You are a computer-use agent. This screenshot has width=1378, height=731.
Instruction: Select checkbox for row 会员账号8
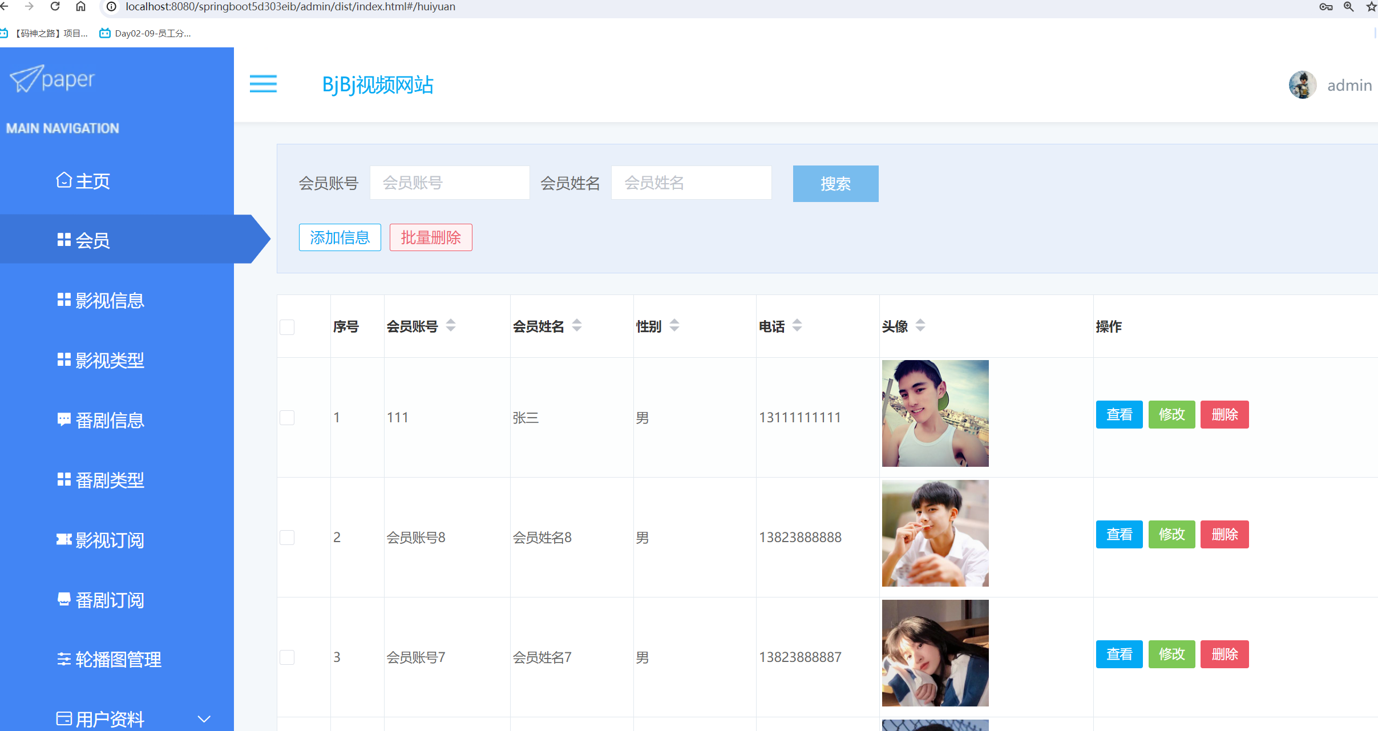[x=287, y=538]
